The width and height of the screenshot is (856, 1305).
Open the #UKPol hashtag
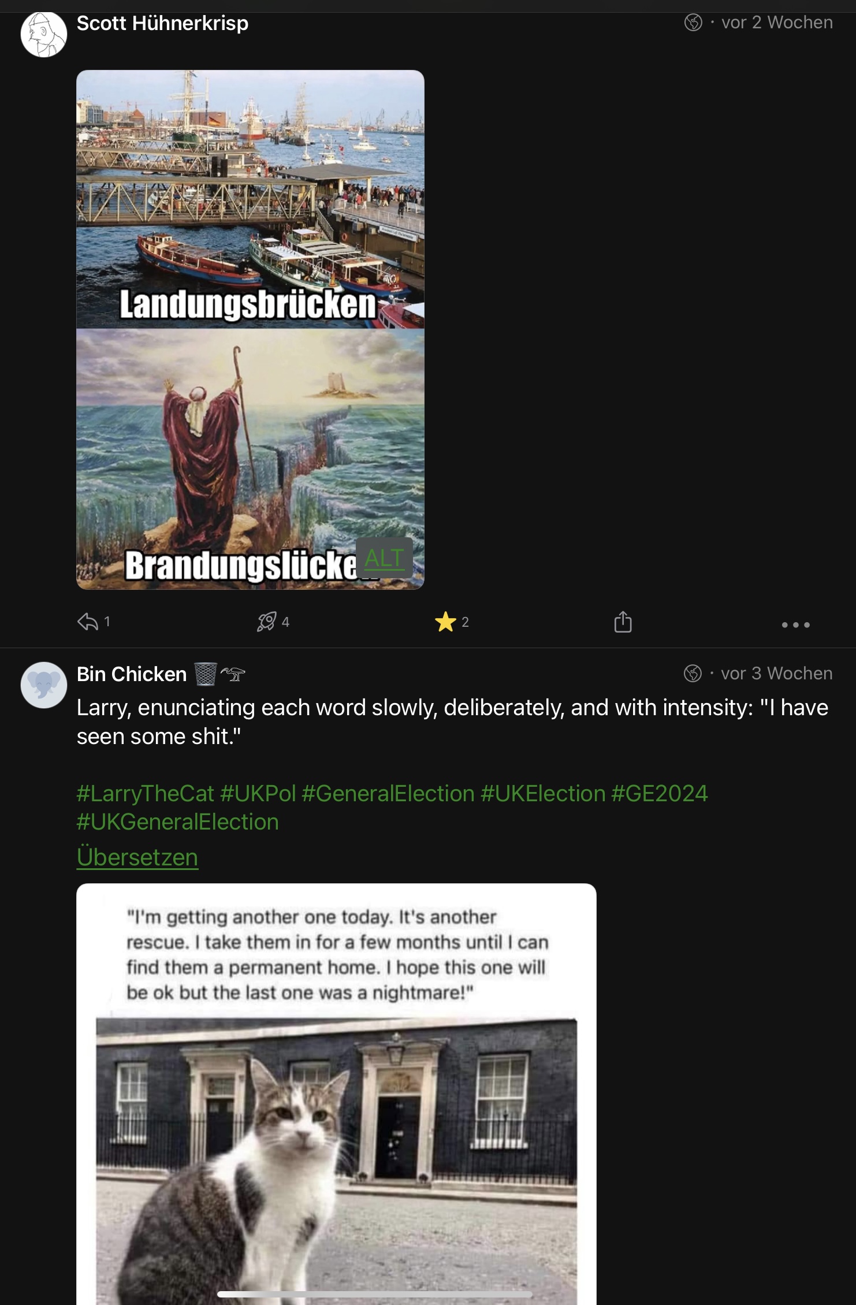pos(258,794)
